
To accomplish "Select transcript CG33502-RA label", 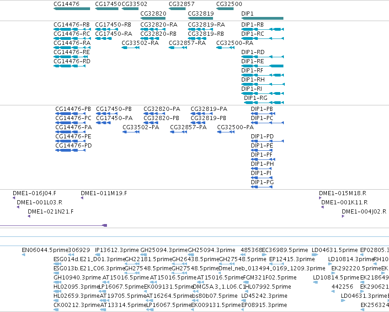I will click(140, 43).
